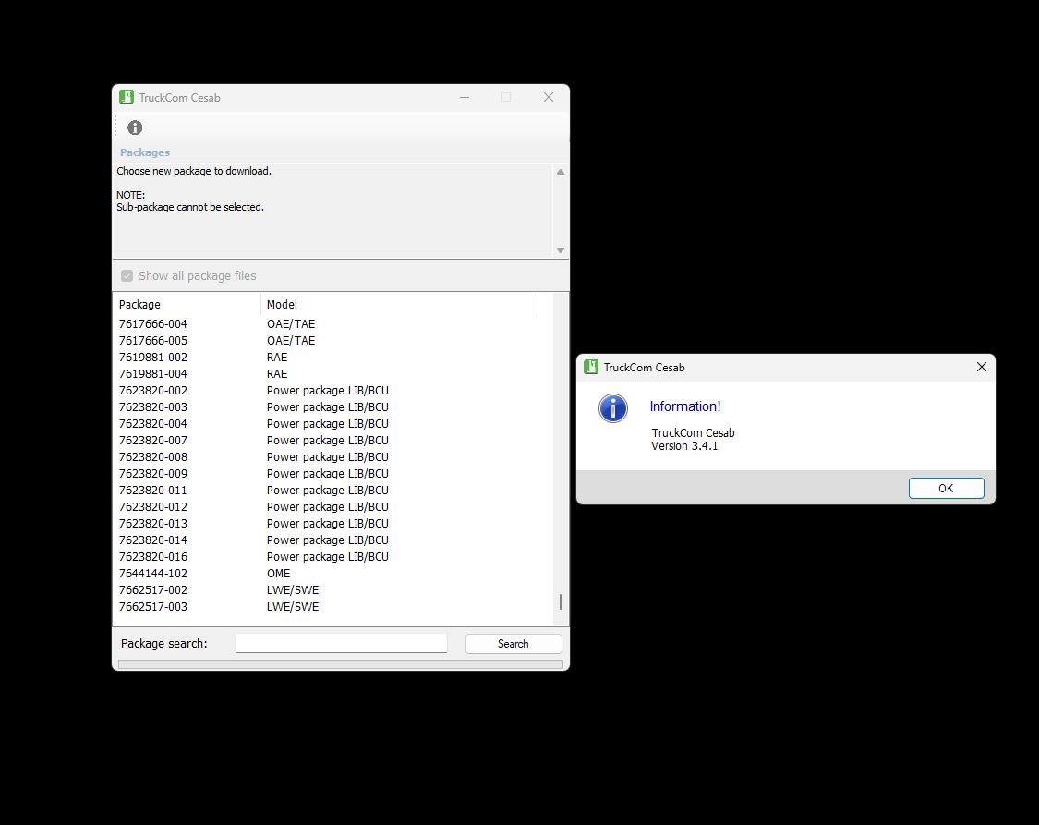This screenshot has height=825, width=1039.
Task: Select package 7623820-016
Action: 153,557
